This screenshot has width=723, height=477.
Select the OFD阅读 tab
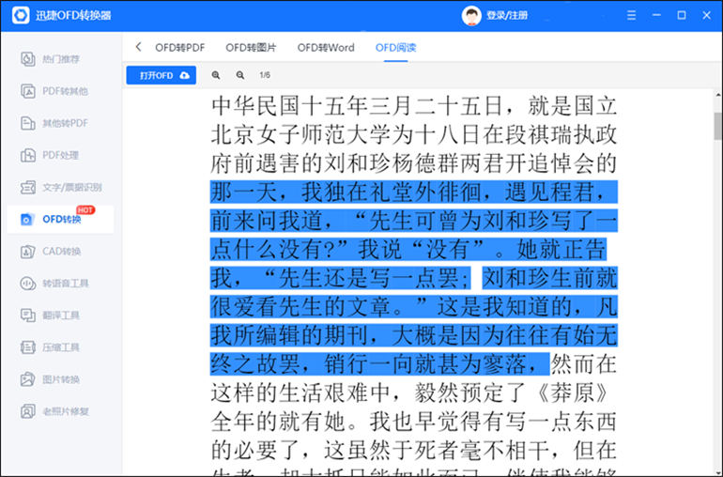[395, 48]
